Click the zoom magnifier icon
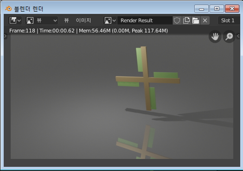This screenshot has height=171, width=243. (229, 37)
